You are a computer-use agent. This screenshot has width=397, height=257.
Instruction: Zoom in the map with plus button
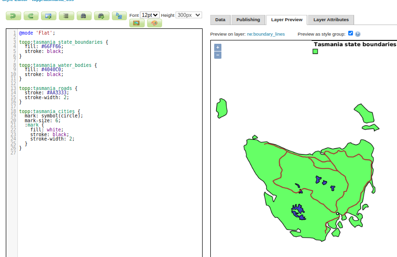218,47
